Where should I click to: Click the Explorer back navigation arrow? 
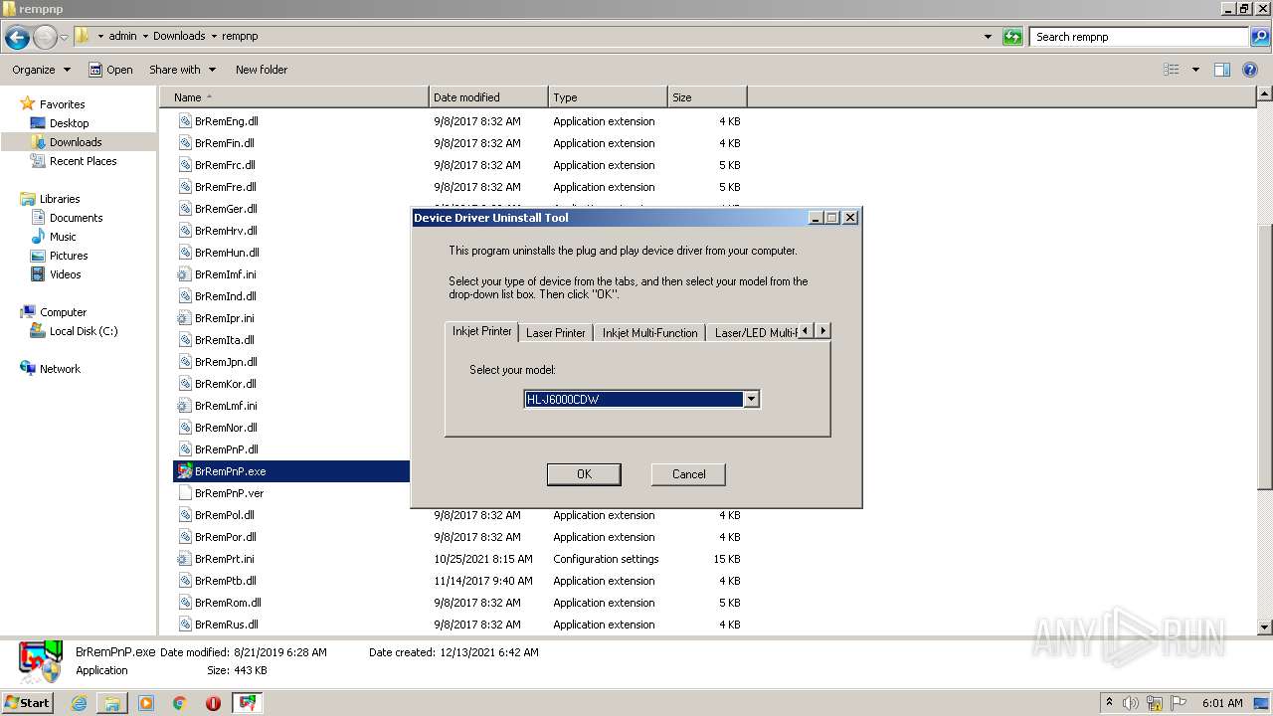(17, 38)
